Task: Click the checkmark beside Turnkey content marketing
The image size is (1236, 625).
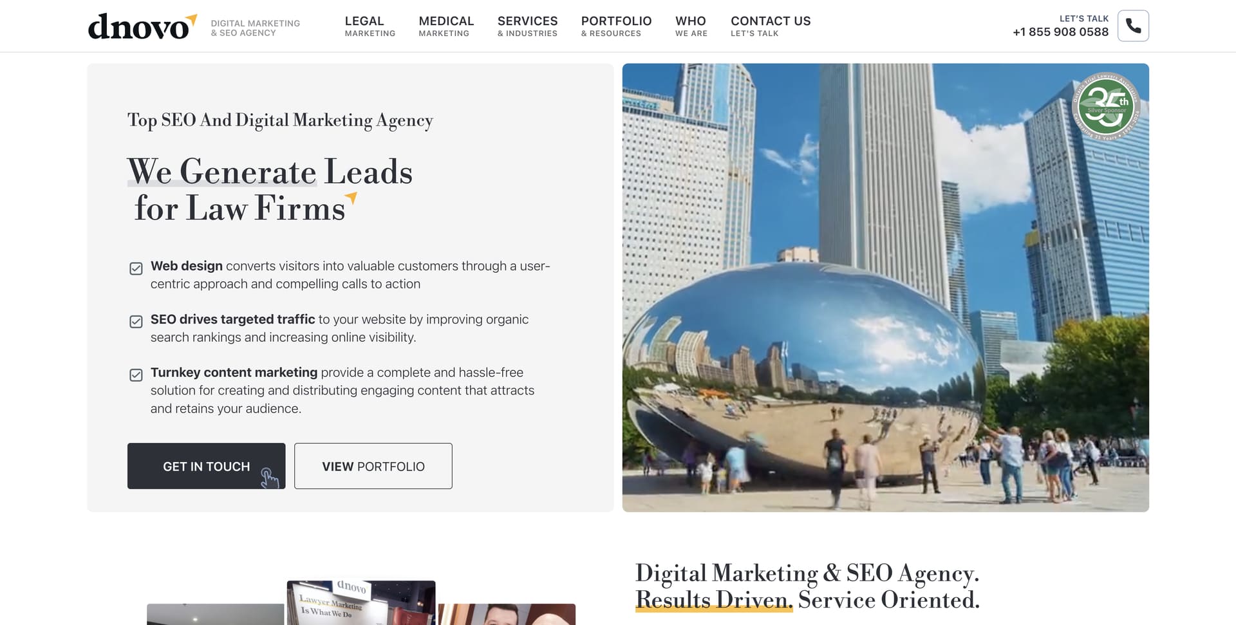Action: pos(136,375)
